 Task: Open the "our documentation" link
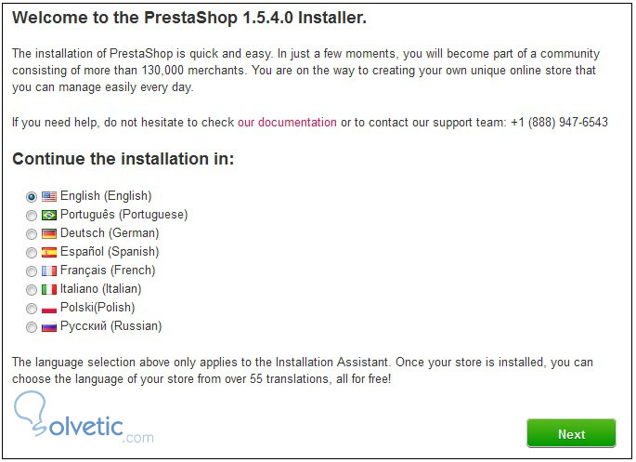[287, 122]
